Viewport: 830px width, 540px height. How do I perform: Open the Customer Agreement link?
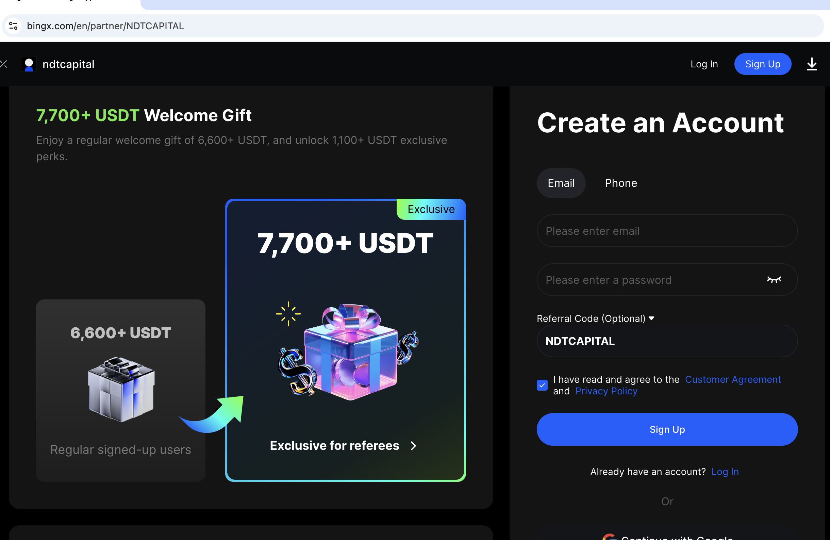[733, 379]
